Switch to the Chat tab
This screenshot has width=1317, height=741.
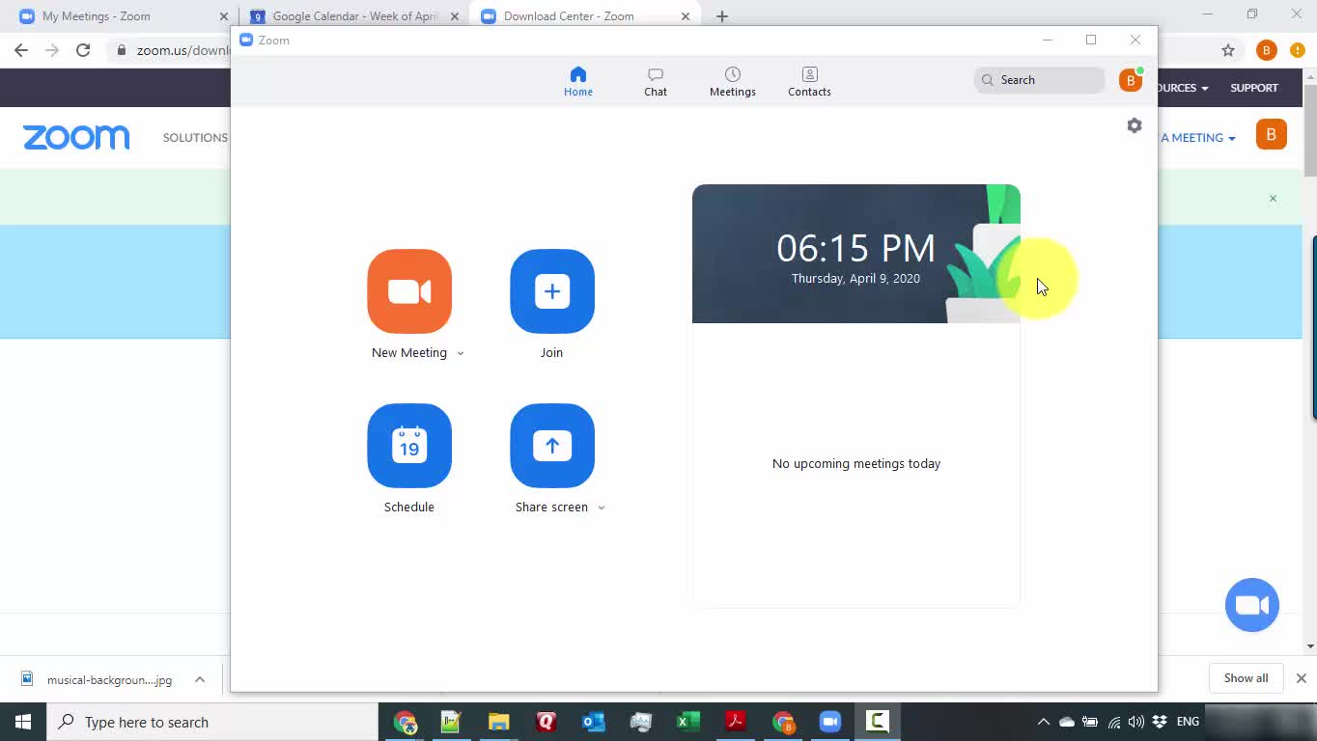pyautogui.click(x=656, y=81)
